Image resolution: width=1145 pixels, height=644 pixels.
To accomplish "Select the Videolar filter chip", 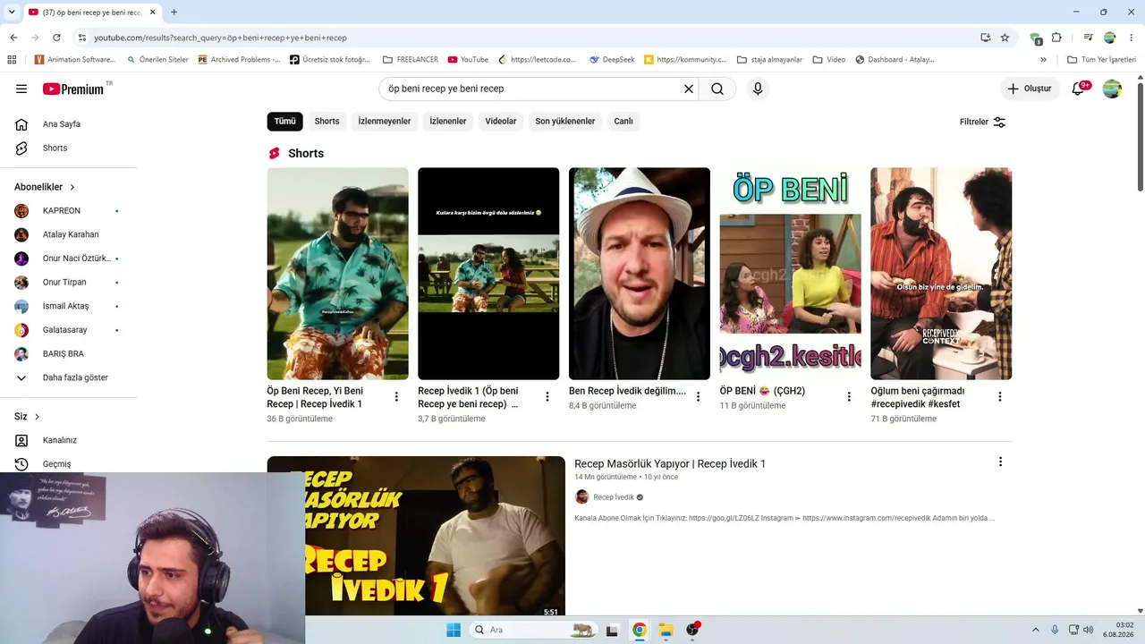I will click(x=501, y=122).
